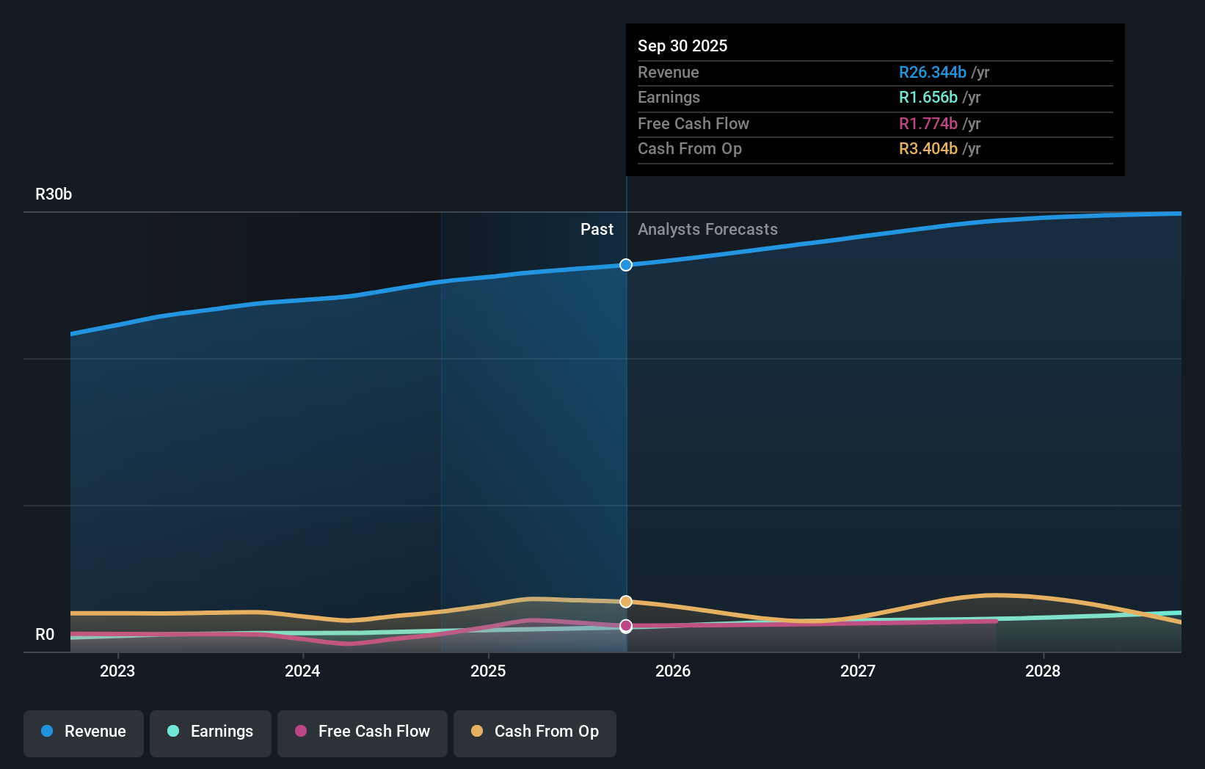Screen dimensions: 1205x769
Task: Select the Free Cash Flow marker on the divider line
Action: (625, 626)
